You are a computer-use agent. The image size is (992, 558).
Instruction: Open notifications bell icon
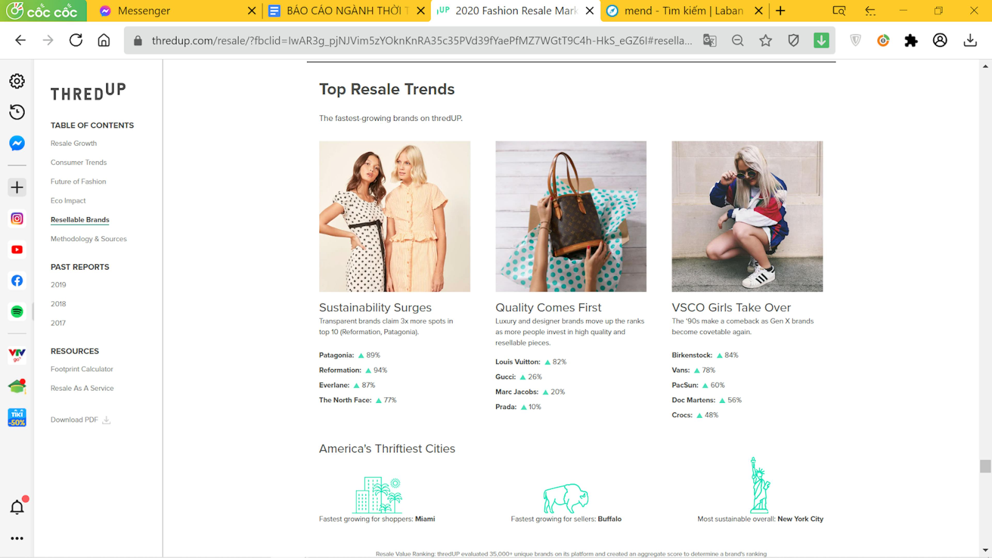[x=17, y=507]
